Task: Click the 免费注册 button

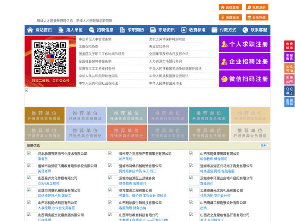Action: pyautogui.click(x=257, y=7)
